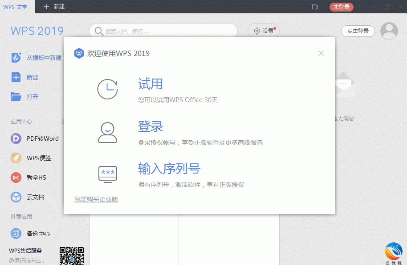Click the 打开 folder icon
This screenshot has height=265, width=407.
16,97
